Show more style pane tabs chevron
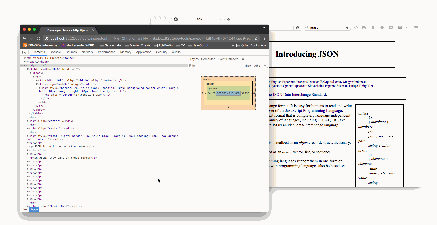437x225 pixels. pos(243,59)
